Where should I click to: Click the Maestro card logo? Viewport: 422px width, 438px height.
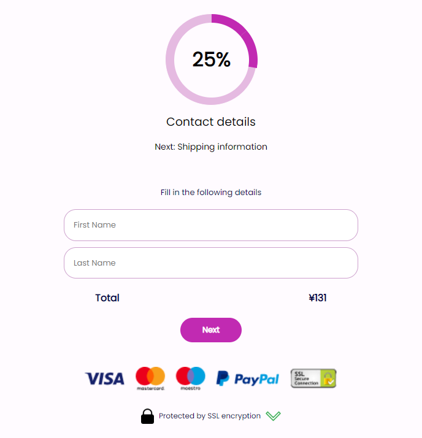[x=191, y=378]
